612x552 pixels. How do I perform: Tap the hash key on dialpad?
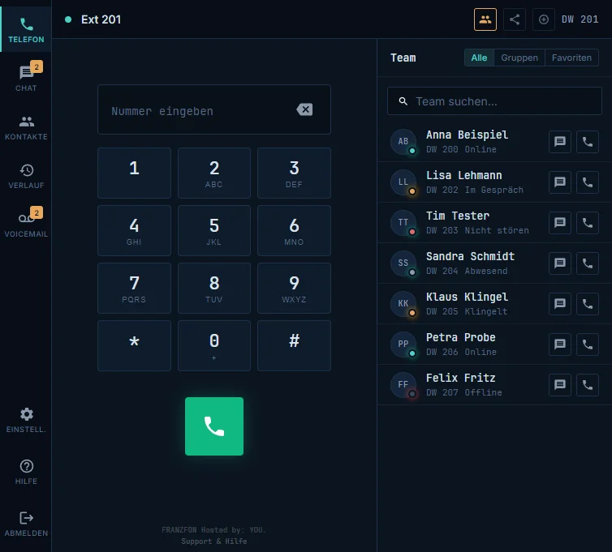point(294,345)
